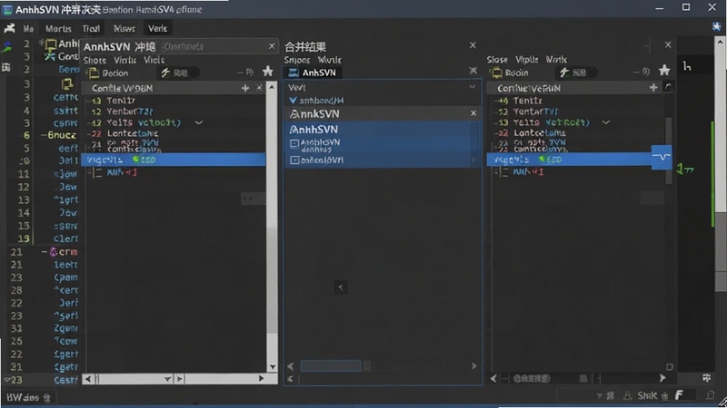Open the Verie menu
The width and height of the screenshot is (727, 408).
tap(157, 29)
